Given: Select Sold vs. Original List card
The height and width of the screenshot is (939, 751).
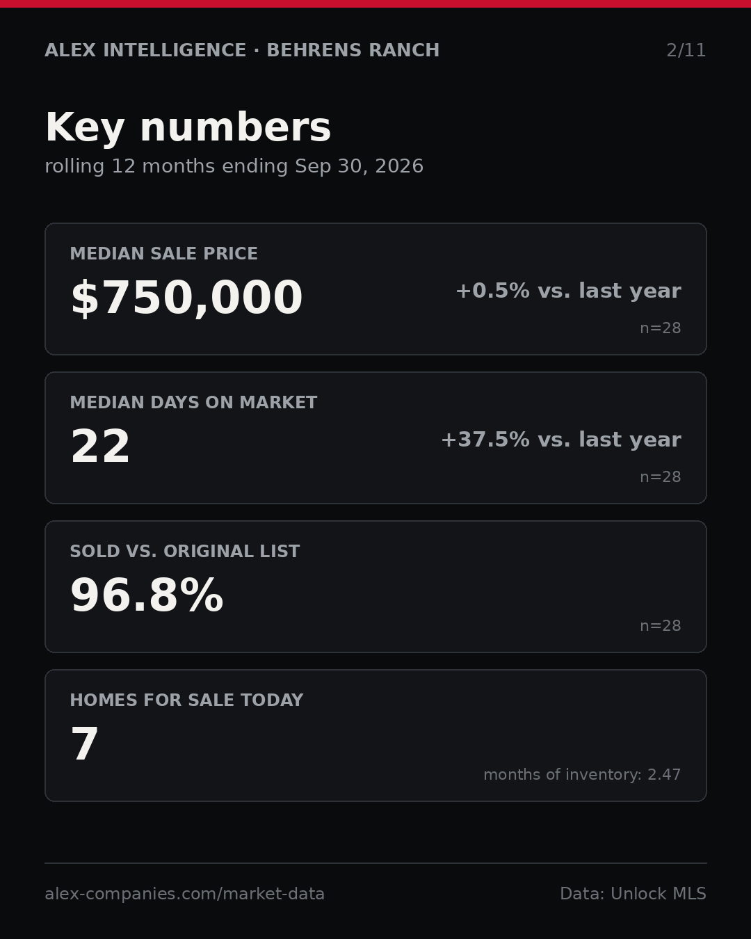Looking at the screenshot, I should 375,586.
